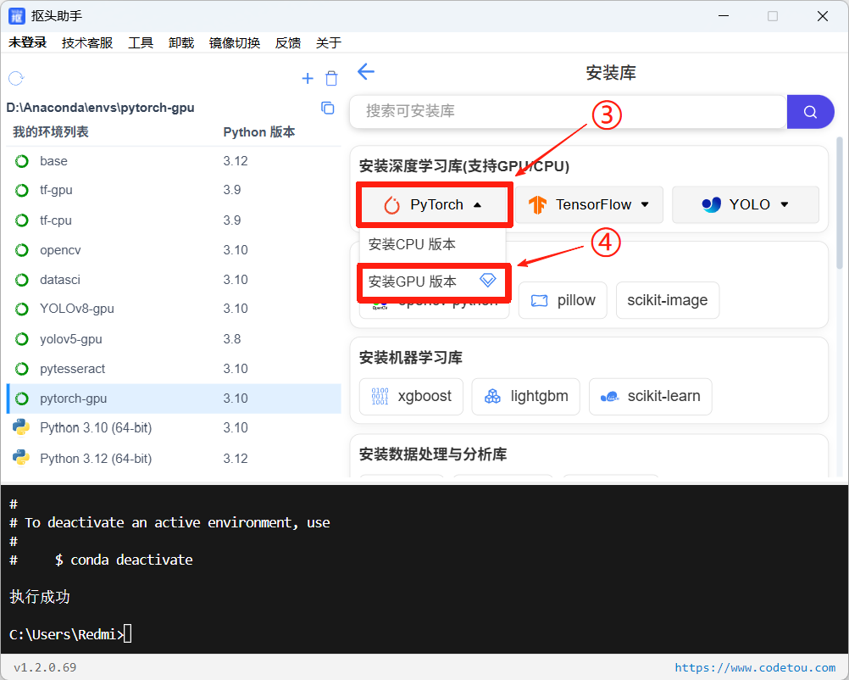Click the Python 3.12 (64-bit) logo
Image resolution: width=849 pixels, height=680 pixels.
click(21, 458)
